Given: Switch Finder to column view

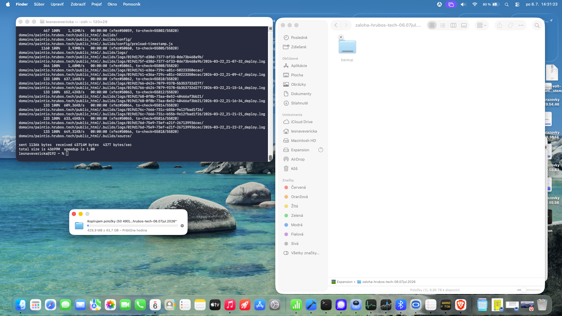Looking at the screenshot, I should 453,25.
